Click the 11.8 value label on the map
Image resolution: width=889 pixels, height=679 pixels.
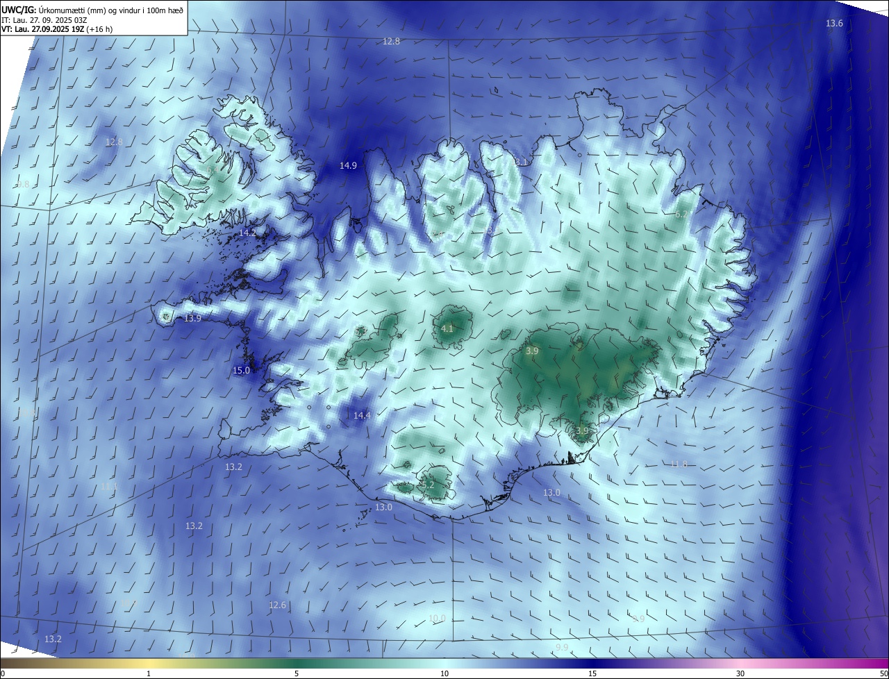pyautogui.click(x=679, y=464)
